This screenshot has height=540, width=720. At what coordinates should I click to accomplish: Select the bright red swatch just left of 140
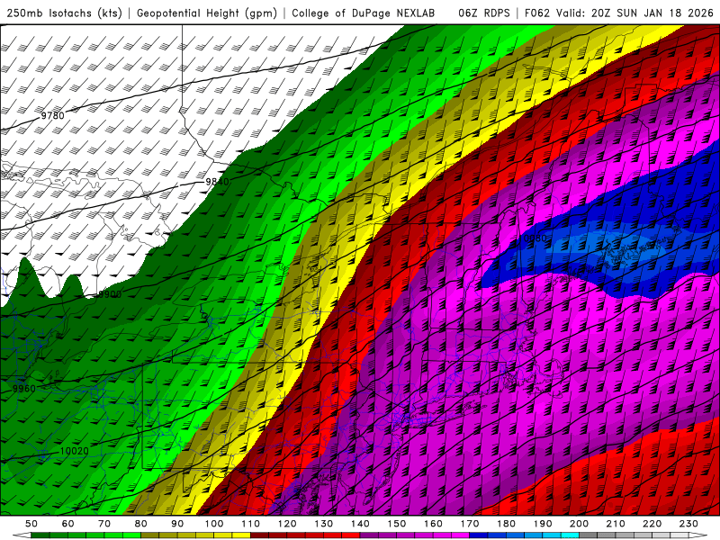click(x=350, y=535)
